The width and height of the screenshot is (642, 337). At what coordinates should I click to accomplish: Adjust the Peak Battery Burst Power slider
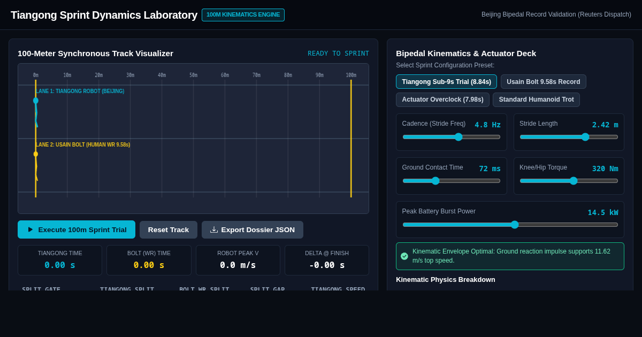[510, 225]
